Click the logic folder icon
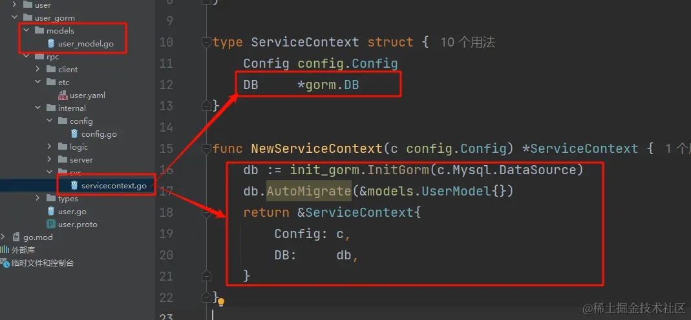The image size is (691, 320). tap(63, 147)
